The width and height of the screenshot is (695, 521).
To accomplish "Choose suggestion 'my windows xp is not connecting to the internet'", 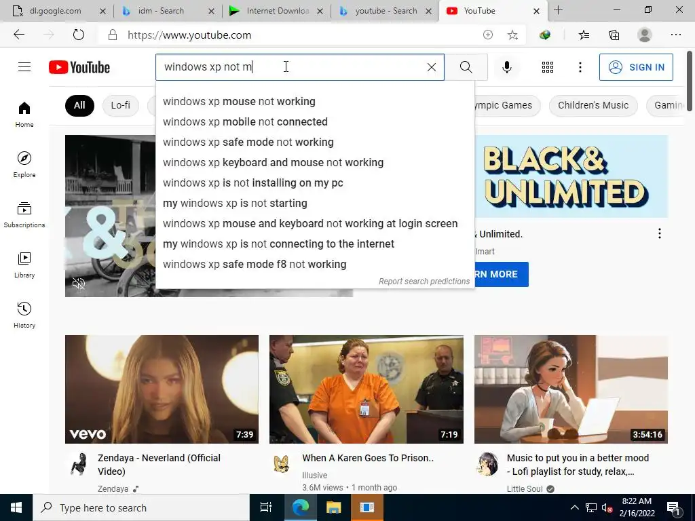I will (315, 244).
